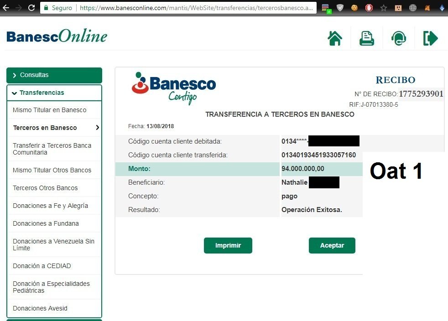Click the colored bars extension icon
This screenshot has height=321, width=448.
coord(326,9)
